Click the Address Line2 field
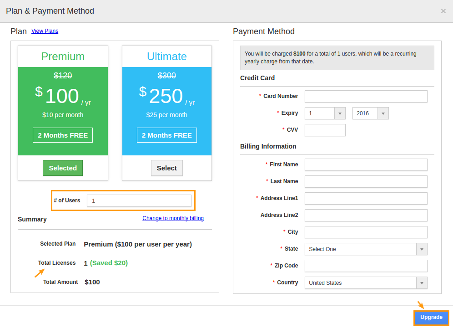 (366, 215)
